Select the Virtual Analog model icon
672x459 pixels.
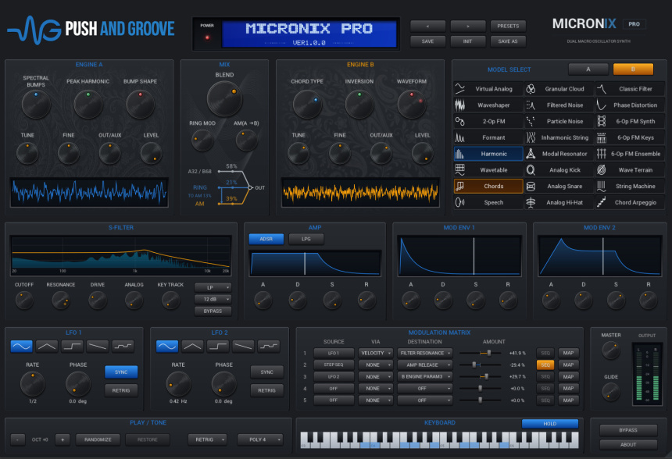[x=460, y=89]
